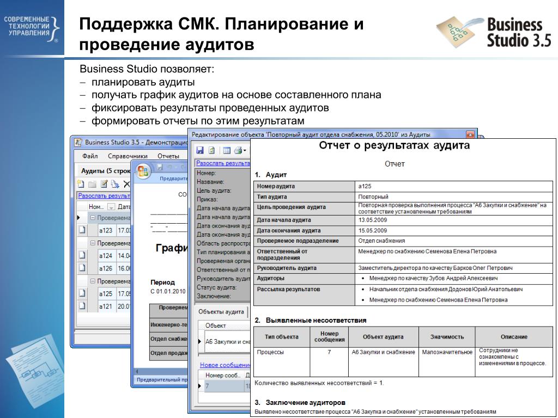The image size is (558, 418).
Task: Close the 'Редактирование объекта' window
Action: (x=470, y=134)
